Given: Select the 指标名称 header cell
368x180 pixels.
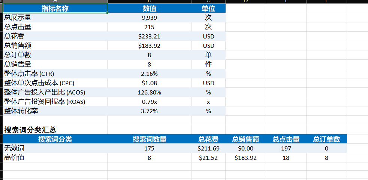Looking at the screenshot, I should tap(55, 9).
